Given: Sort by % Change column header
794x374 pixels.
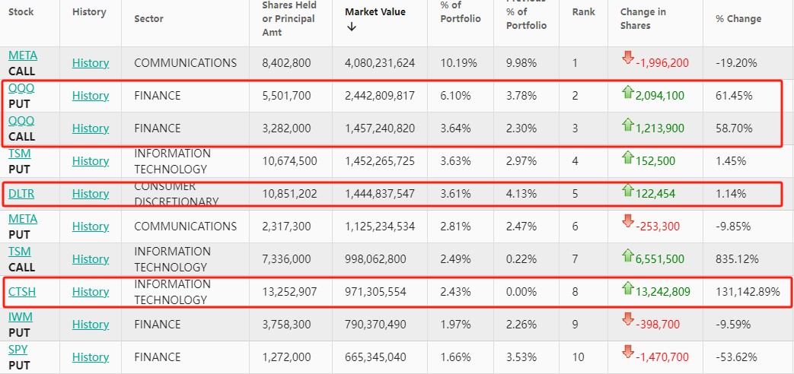Looking at the screenshot, I should 738,18.
